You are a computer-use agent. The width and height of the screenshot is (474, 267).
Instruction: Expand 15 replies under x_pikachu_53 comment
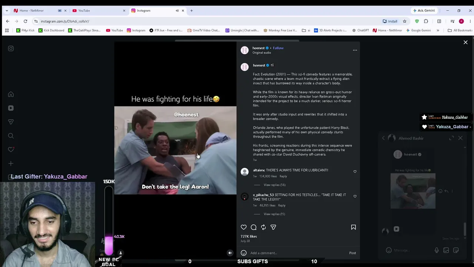(x=274, y=214)
